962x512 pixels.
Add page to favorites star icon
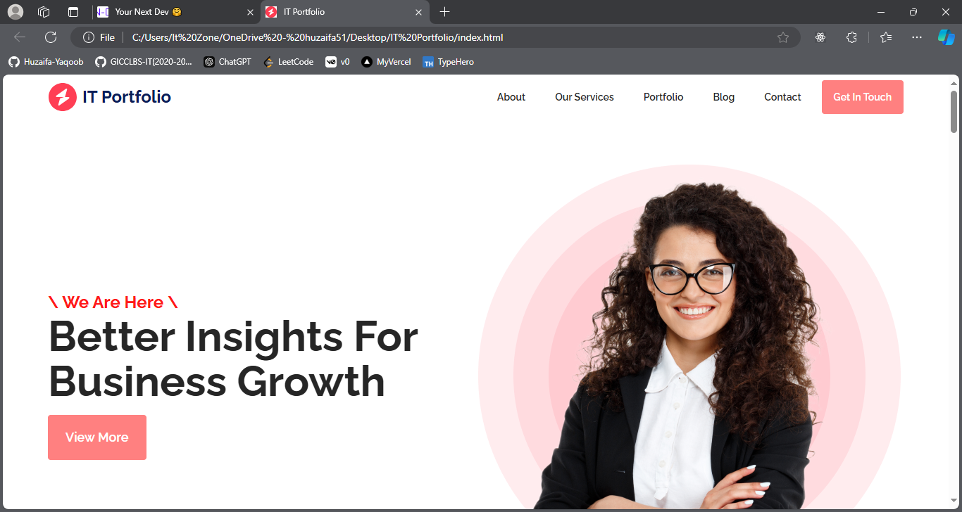(783, 37)
